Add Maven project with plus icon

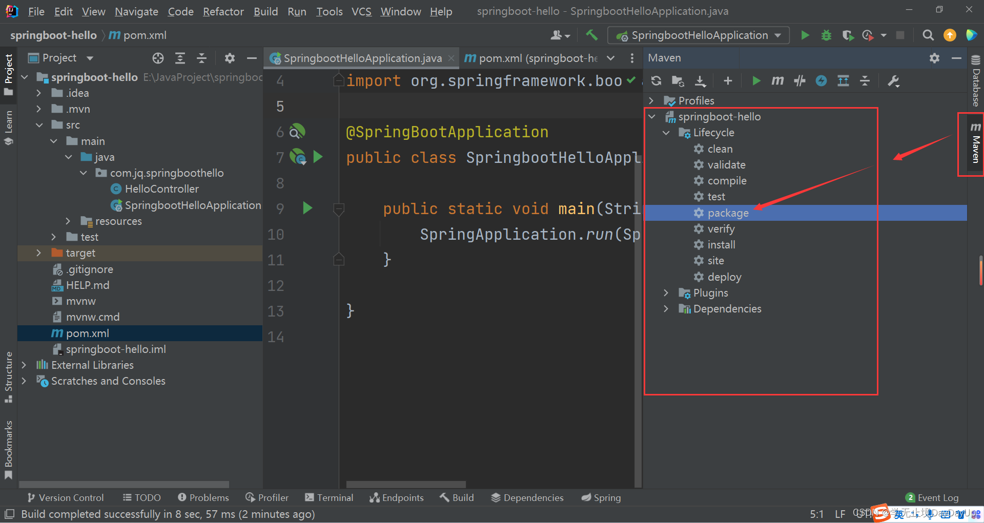pyautogui.click(x=728, y=80)
